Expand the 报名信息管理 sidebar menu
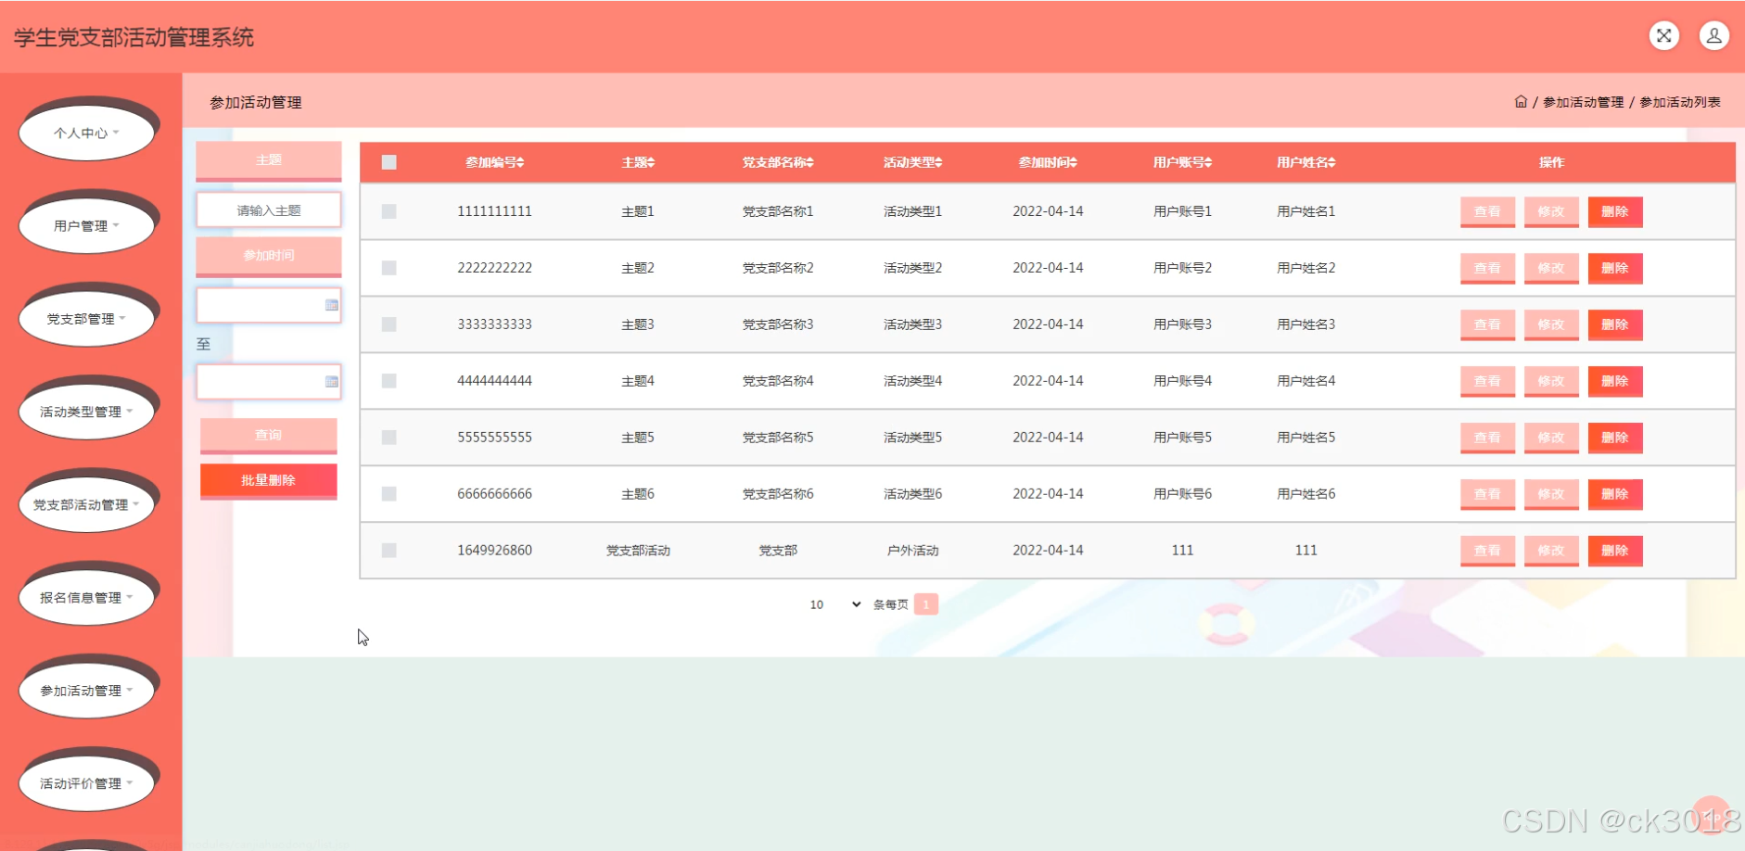Image resolution: width=1745 pixels, height=851 pixels. [86, 598]
